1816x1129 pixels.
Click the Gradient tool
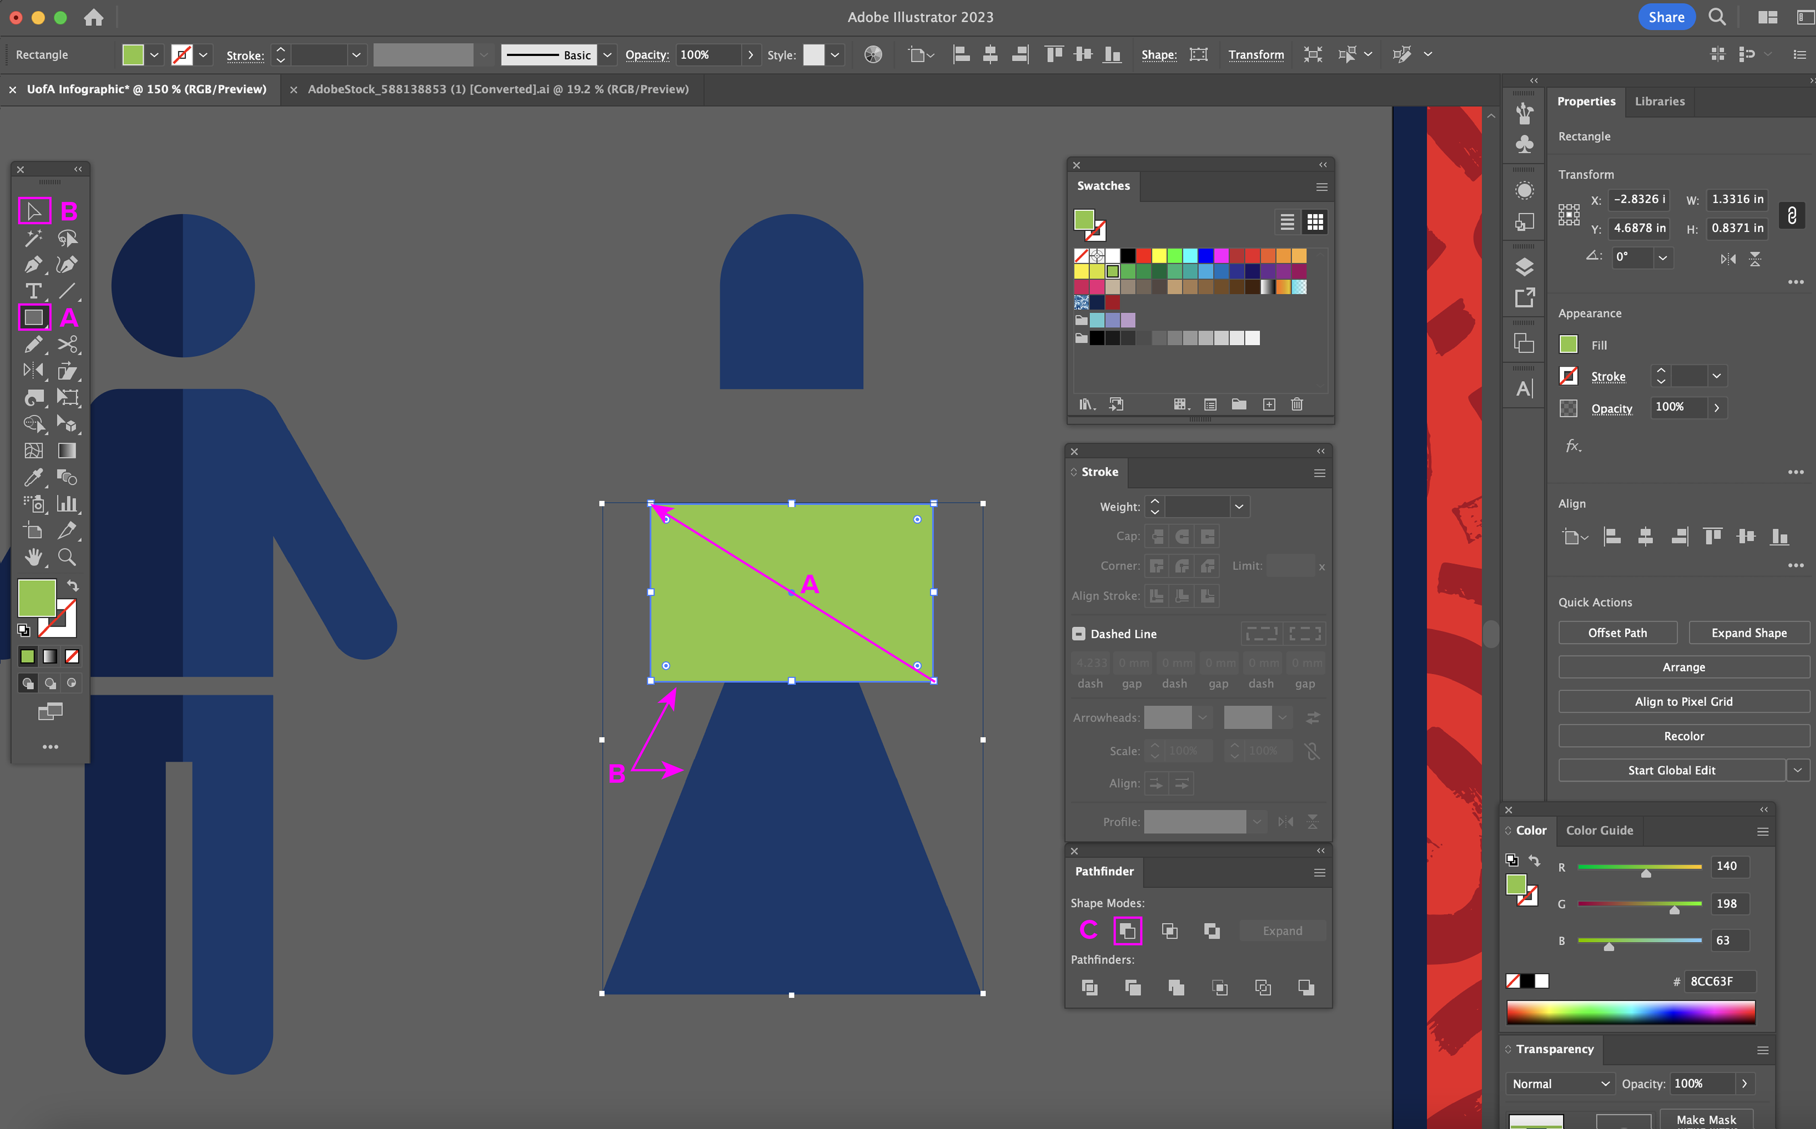(x=67, y=450)
